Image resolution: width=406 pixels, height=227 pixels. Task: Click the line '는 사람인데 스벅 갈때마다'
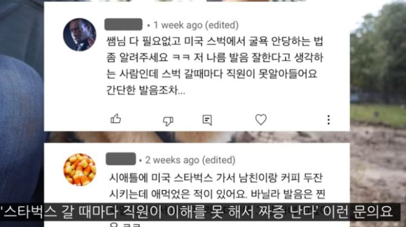(212, 74)
